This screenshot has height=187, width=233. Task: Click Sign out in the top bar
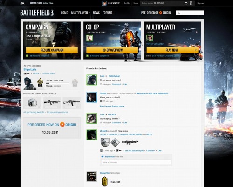(x=201, y=3)
